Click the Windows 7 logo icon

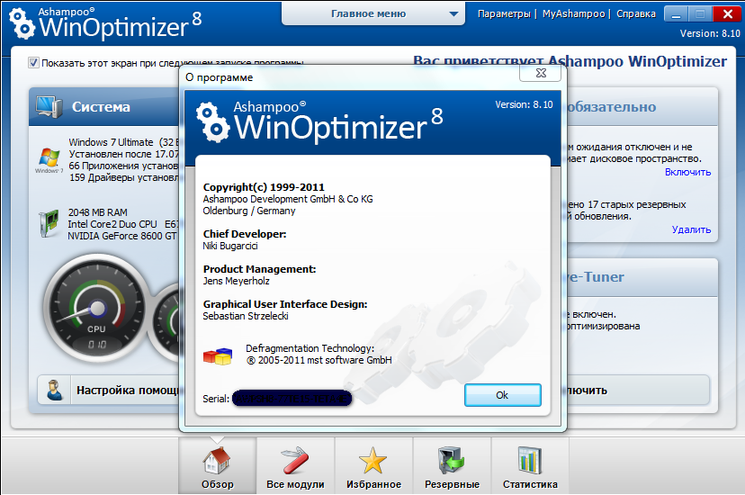click(x=49, y=160)
